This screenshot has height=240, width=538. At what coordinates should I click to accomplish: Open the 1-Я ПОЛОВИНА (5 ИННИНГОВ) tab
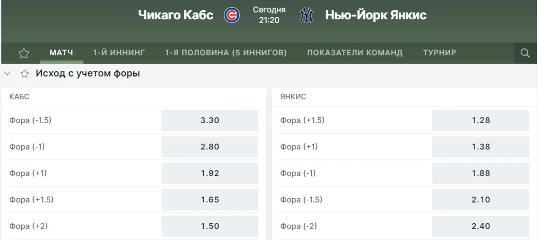226,53
